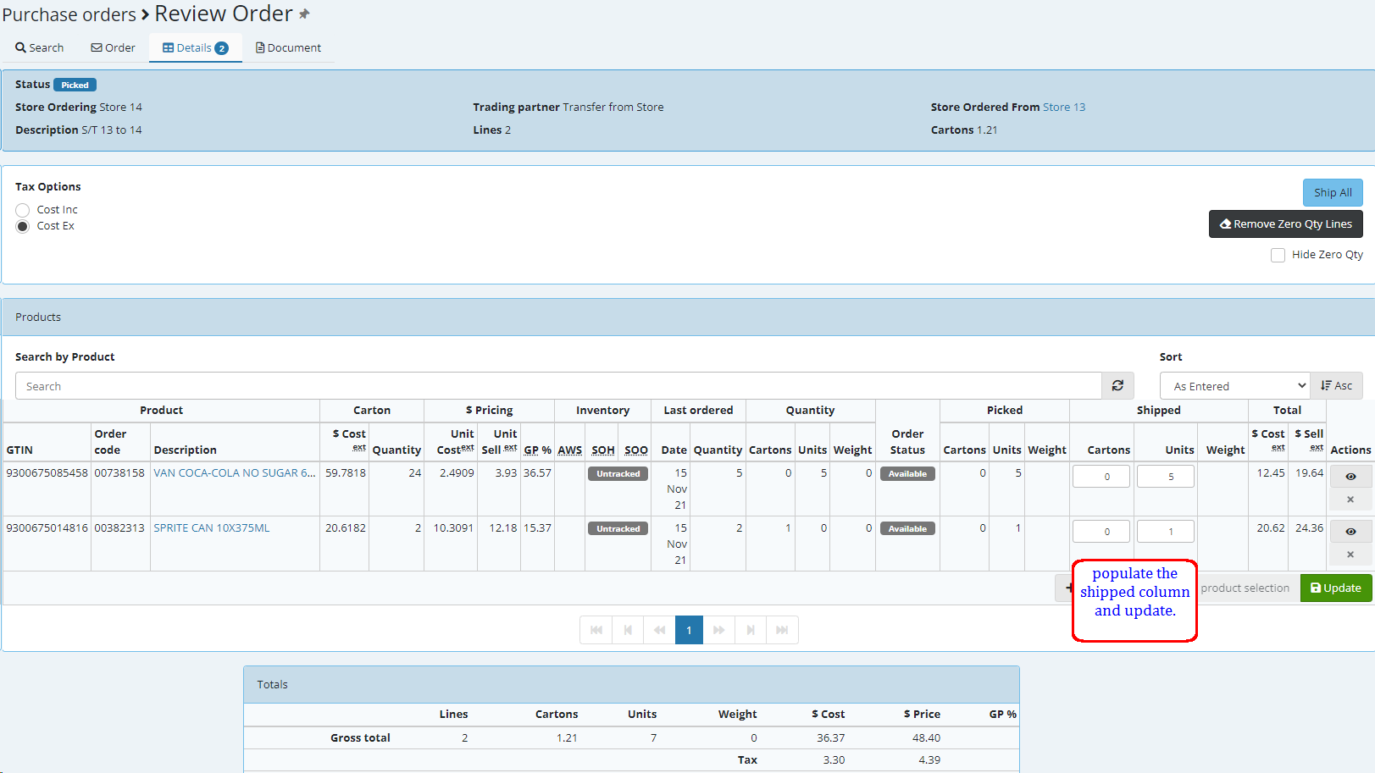Click Gross total $ Price value 48.40
Screen dimensions: 1375x773
click(x=926, y=737)
